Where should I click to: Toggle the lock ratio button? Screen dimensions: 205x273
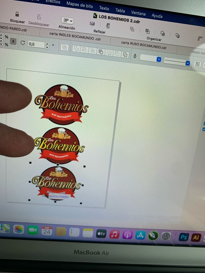[x=13, y=42]
